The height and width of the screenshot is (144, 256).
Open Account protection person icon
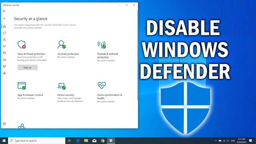tap(62, 44)
